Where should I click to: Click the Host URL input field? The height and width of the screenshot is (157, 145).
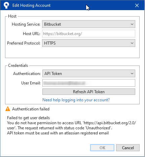click(x=88, y=34)
